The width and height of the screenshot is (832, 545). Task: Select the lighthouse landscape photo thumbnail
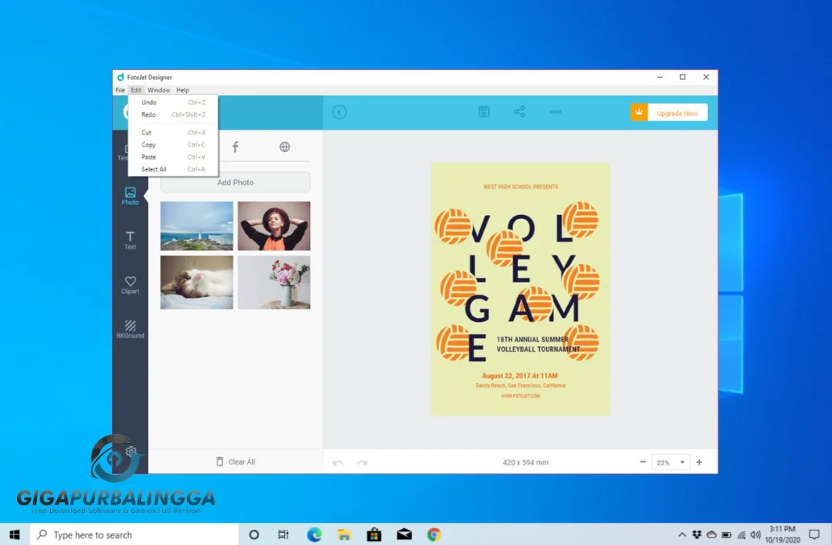(197, 226)
